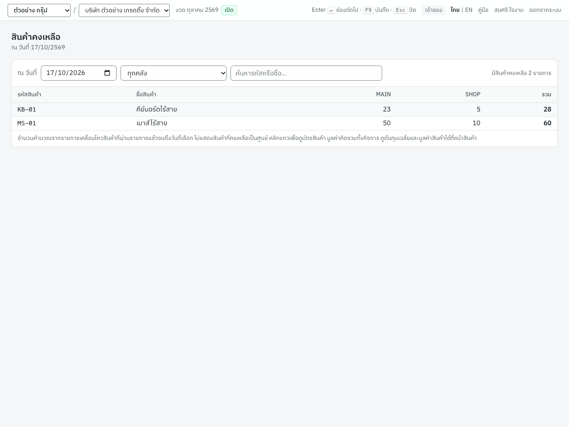The image size is (569, 427).
Task: Click ออกจากระบบ to log out
Action: [x=545, y=10]
